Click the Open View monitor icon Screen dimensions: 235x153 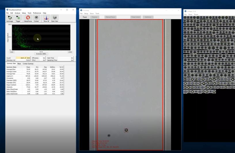[54, 18]
